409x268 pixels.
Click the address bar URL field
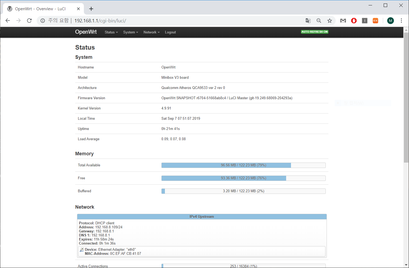point(186,20)
